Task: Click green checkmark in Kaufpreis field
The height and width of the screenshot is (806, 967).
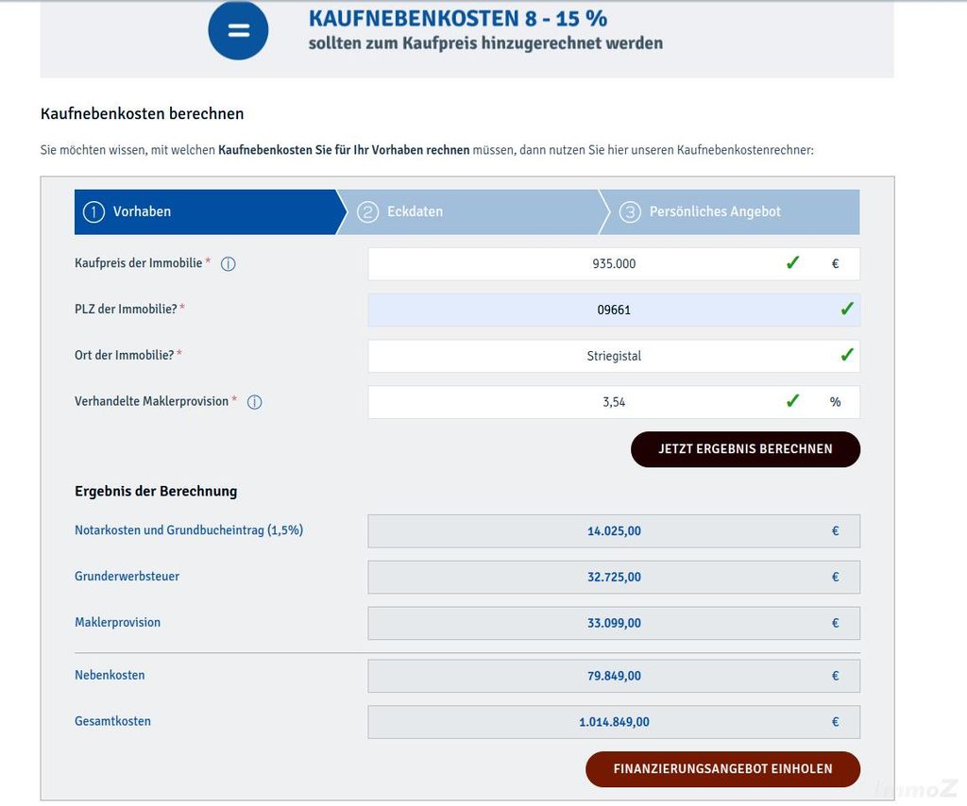Action: pos(792,263)
